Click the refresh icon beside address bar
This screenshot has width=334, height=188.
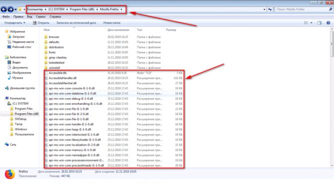270,9
